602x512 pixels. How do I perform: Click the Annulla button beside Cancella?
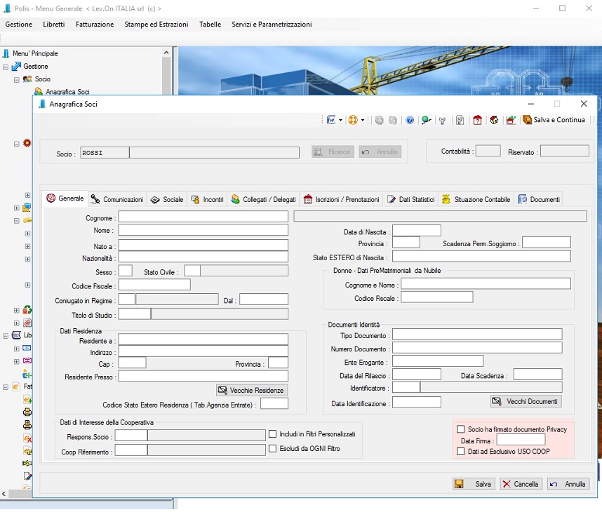568,484
